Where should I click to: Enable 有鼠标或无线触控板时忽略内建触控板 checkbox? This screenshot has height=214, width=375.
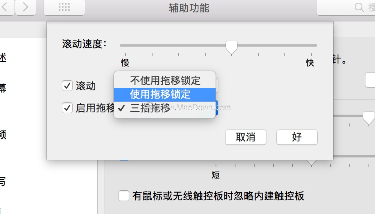point(123,196)
